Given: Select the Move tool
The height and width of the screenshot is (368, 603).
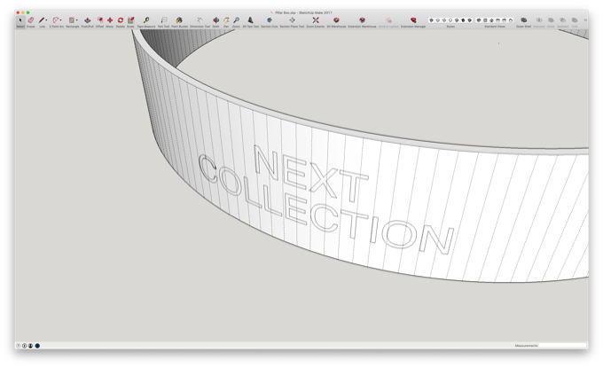Looking at the screenshot, I should tap(110, 20).
